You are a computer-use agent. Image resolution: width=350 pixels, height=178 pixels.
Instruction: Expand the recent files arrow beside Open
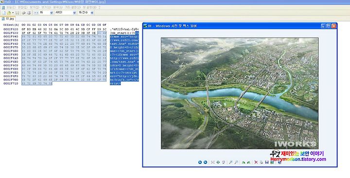click(x=13, y=13)
